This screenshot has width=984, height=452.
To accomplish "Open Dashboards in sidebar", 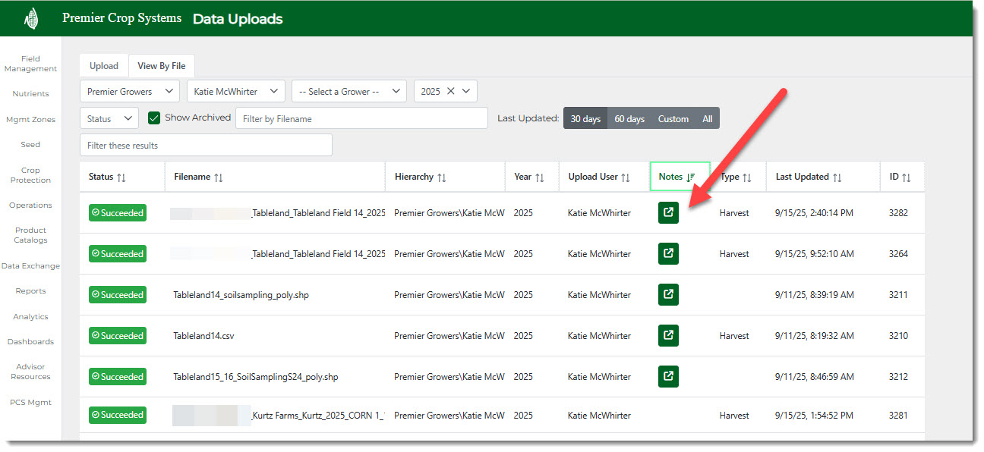I will click(x=30, y=341).
